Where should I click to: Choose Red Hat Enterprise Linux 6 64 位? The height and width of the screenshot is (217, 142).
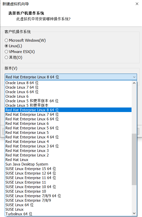tap(68, 119)
